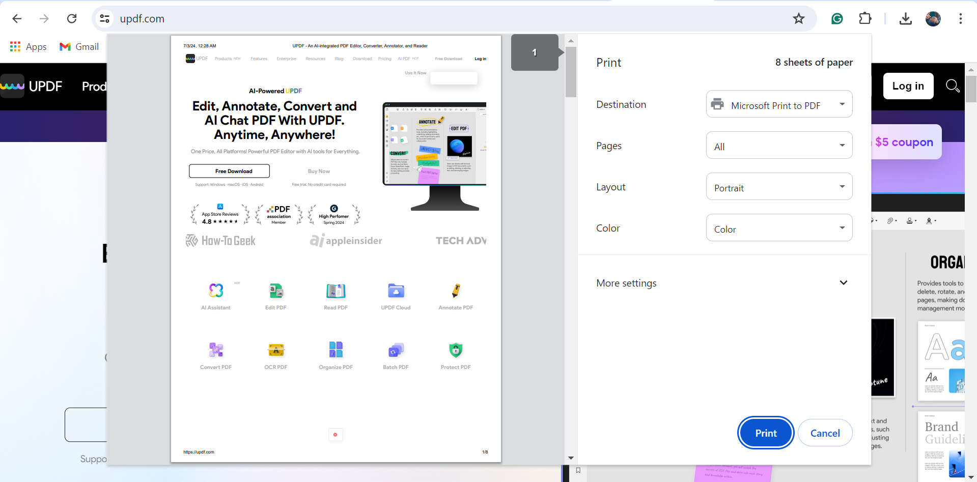Click the Log in button on UPDF site
Viewport: 977px width, 482px height.
pos(908,86)
